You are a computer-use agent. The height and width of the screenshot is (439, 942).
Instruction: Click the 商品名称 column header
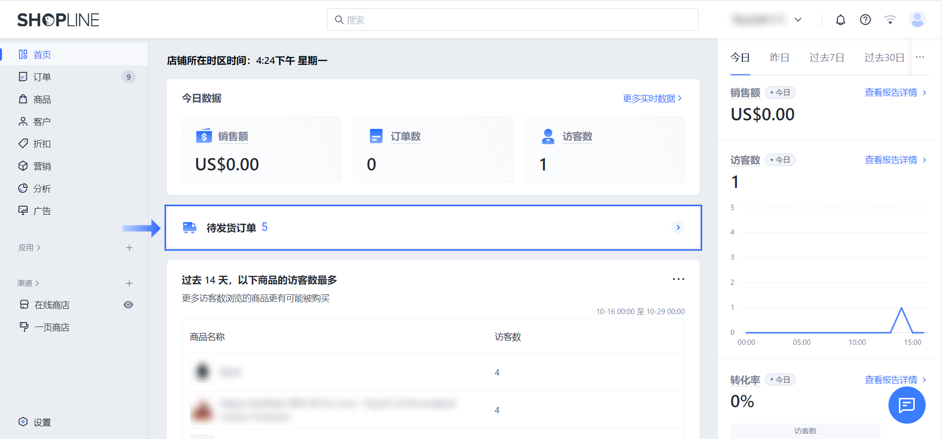(207, 337)
